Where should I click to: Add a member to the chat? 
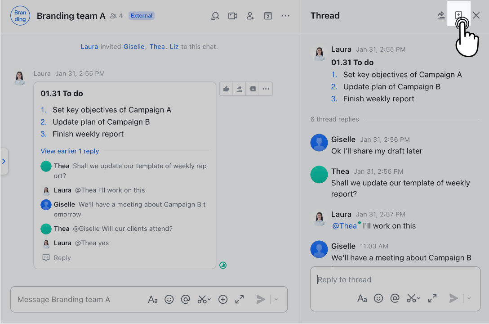[x=250, y=16]
